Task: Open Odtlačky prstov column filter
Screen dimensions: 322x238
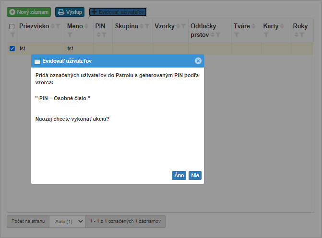Action: tap(218, 35)
